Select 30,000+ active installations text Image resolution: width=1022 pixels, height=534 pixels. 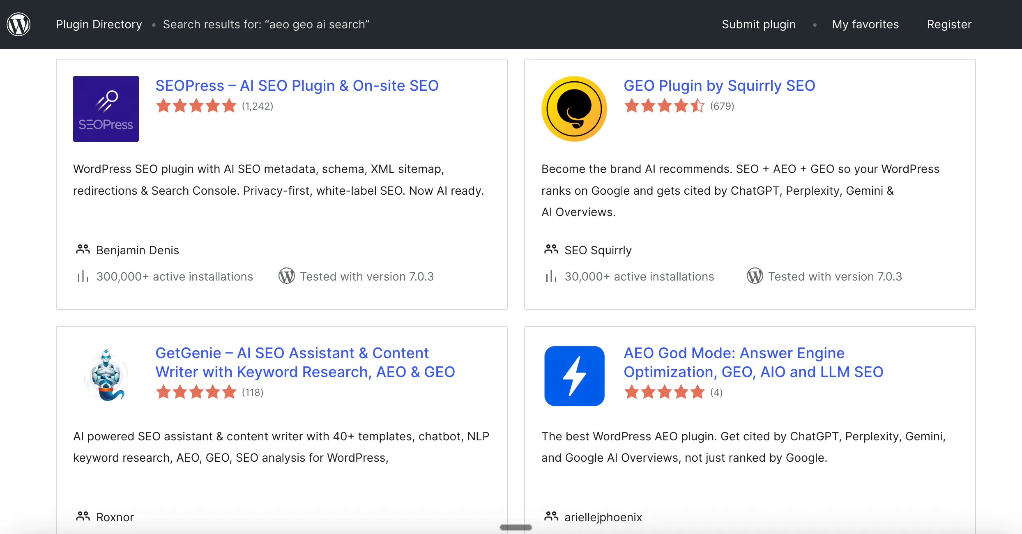tap(640, 276)
